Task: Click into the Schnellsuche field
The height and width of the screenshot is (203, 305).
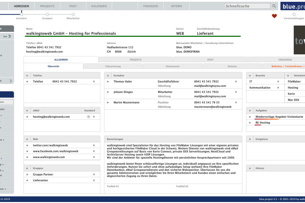Action: (247, 6)
